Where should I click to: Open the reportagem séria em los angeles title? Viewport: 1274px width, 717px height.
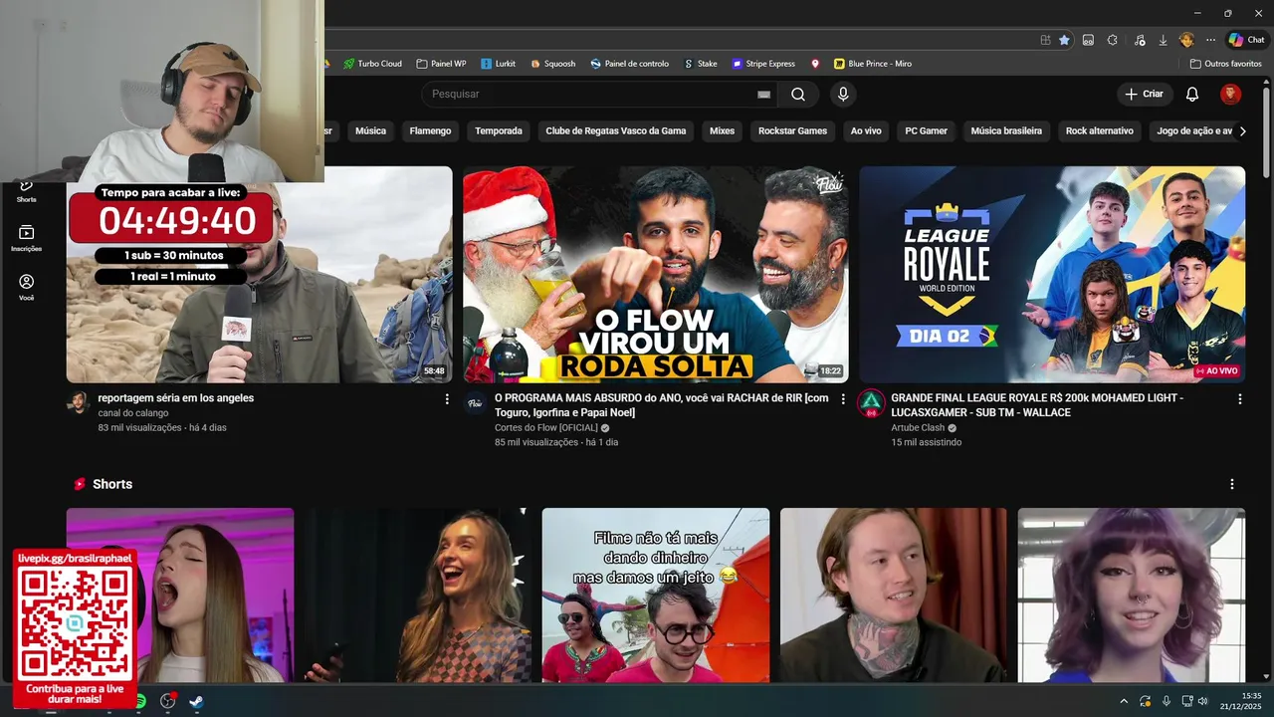click(x=176, y=398)
